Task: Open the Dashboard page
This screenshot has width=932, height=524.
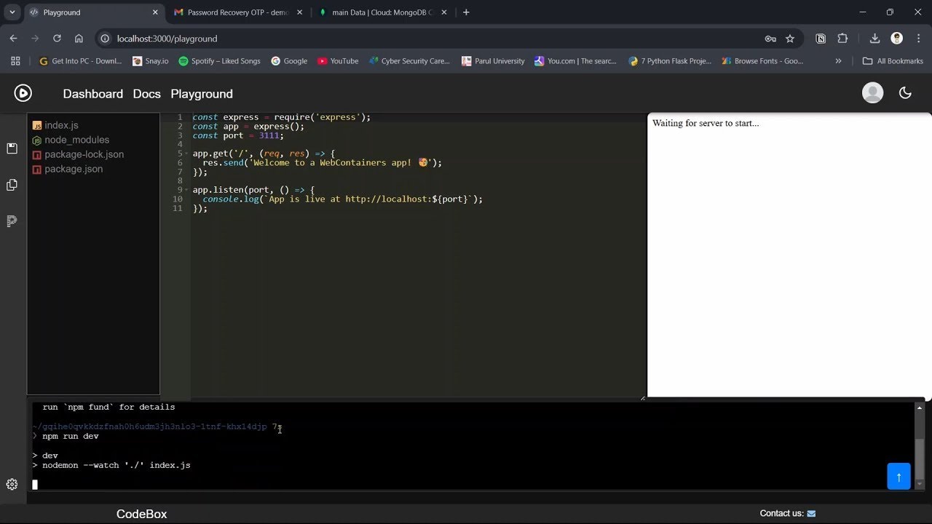Action: (x=92, y=94)
